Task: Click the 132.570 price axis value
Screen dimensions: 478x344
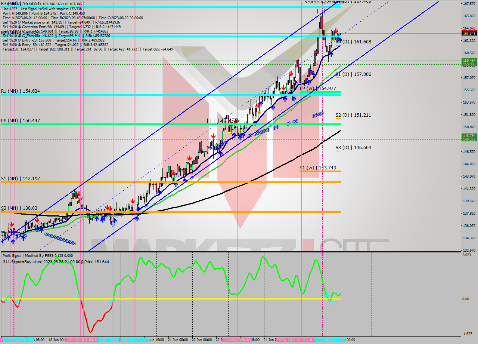Action: tap(469, 250)
